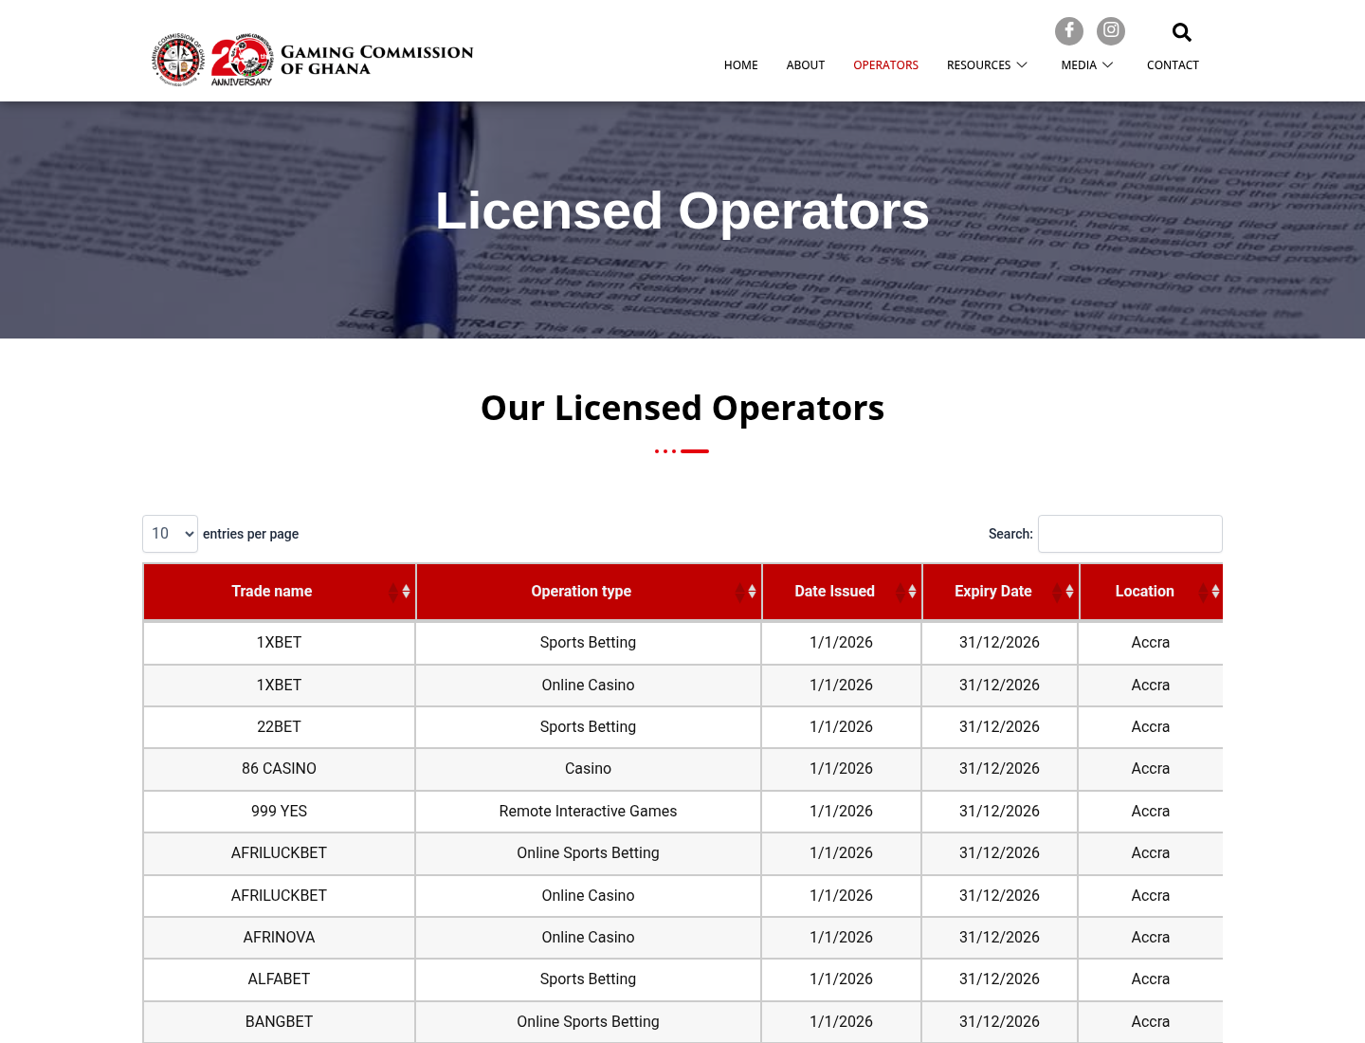1365x1043 pixels.
Task: Select the Operators menu item
Action: (x=885, y=65)
